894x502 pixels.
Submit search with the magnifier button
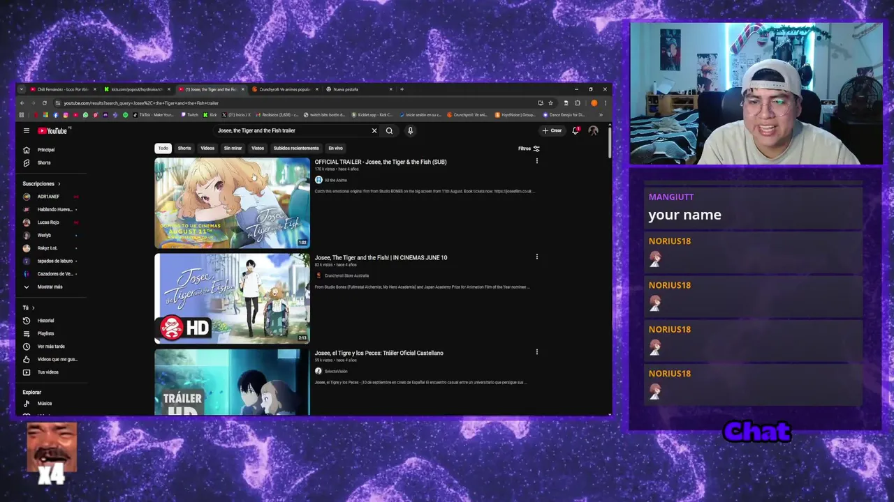coord(389,130)
